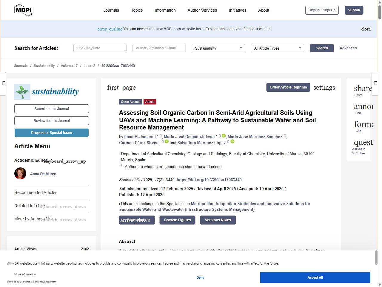Click Order Article Reprints button
This screenshot has height=287, width=382.
[x=288, y=87]
